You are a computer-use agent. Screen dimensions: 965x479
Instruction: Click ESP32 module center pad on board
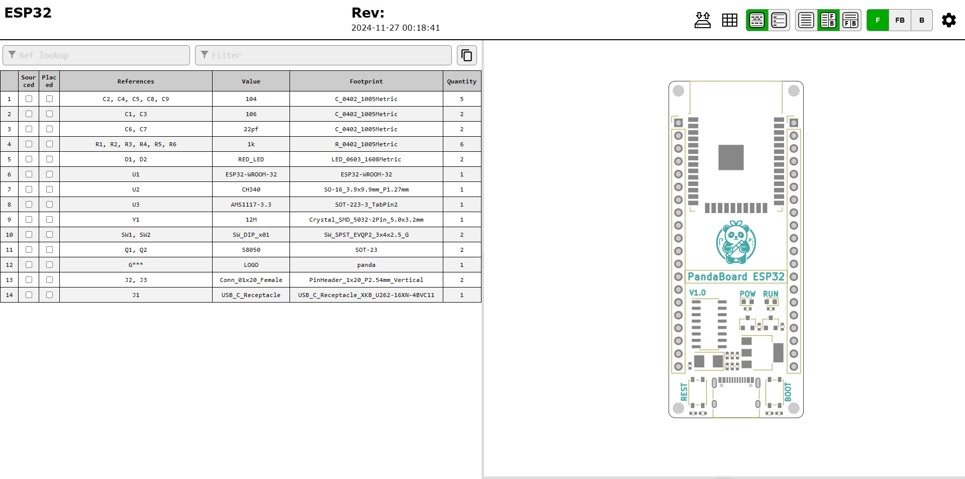[731, 157]
